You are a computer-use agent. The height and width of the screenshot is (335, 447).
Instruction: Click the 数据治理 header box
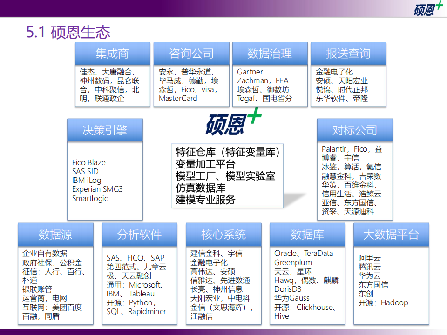pyautogui.click(x=270, y=54)
